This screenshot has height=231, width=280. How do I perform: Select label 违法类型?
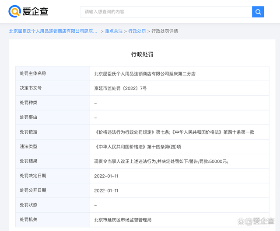[28, 147]
